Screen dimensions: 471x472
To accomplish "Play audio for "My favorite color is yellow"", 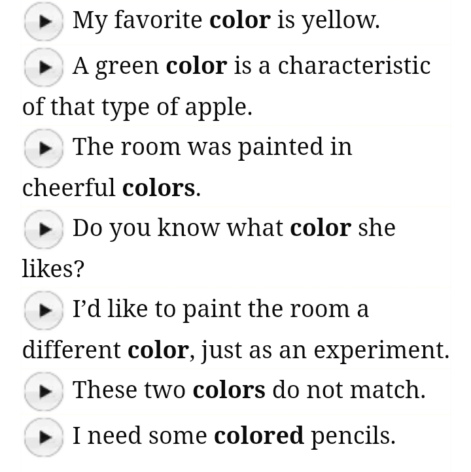I will click(x=43, y=22).
